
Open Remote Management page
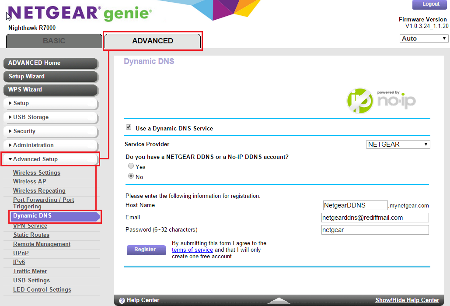coord(42,244)
